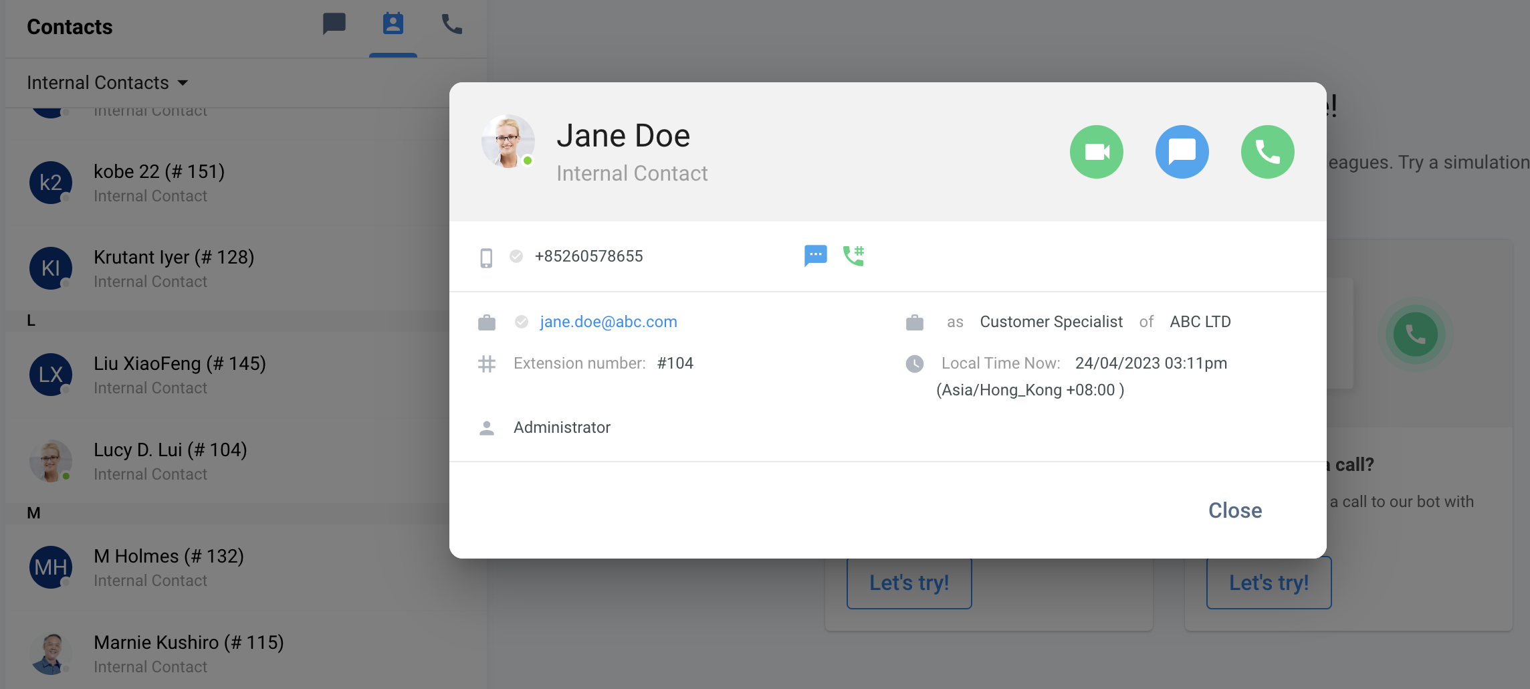Click the green simulation call icon
The height and width of the screenshot is (689, 1530).
(1415, 334)
